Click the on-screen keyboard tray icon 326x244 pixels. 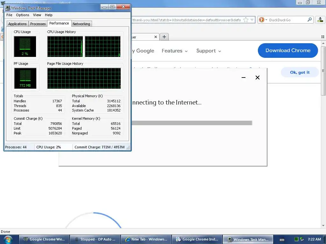[x=282, y=240]
